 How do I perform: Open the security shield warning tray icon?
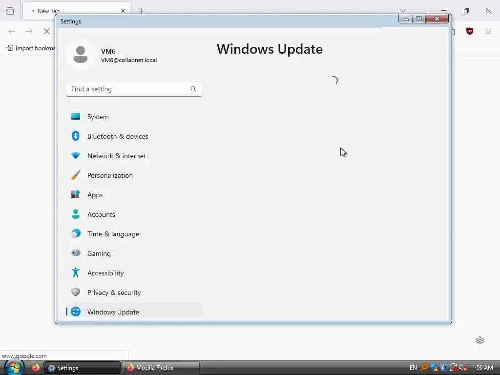point(434,368)
